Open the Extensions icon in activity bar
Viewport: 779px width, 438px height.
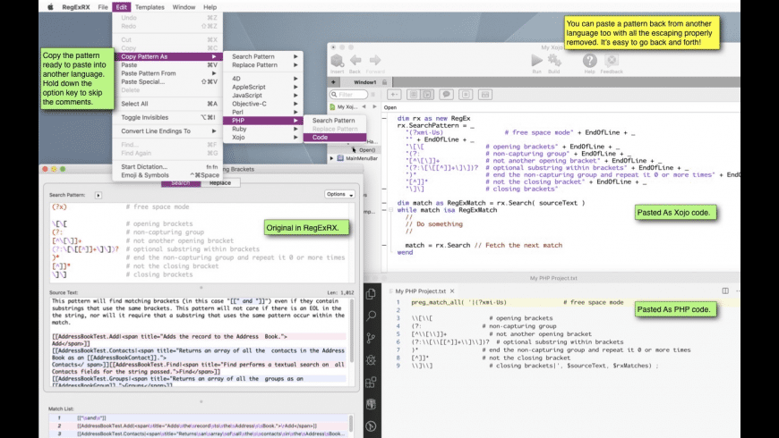pyautogui.click(x=372, y=382)
